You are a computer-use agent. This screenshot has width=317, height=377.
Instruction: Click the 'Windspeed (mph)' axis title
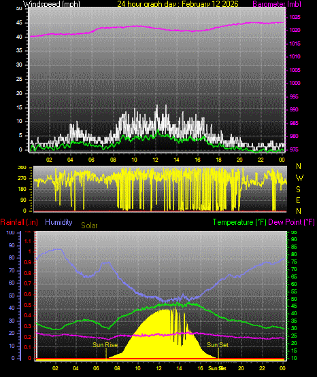coord(52,4)
